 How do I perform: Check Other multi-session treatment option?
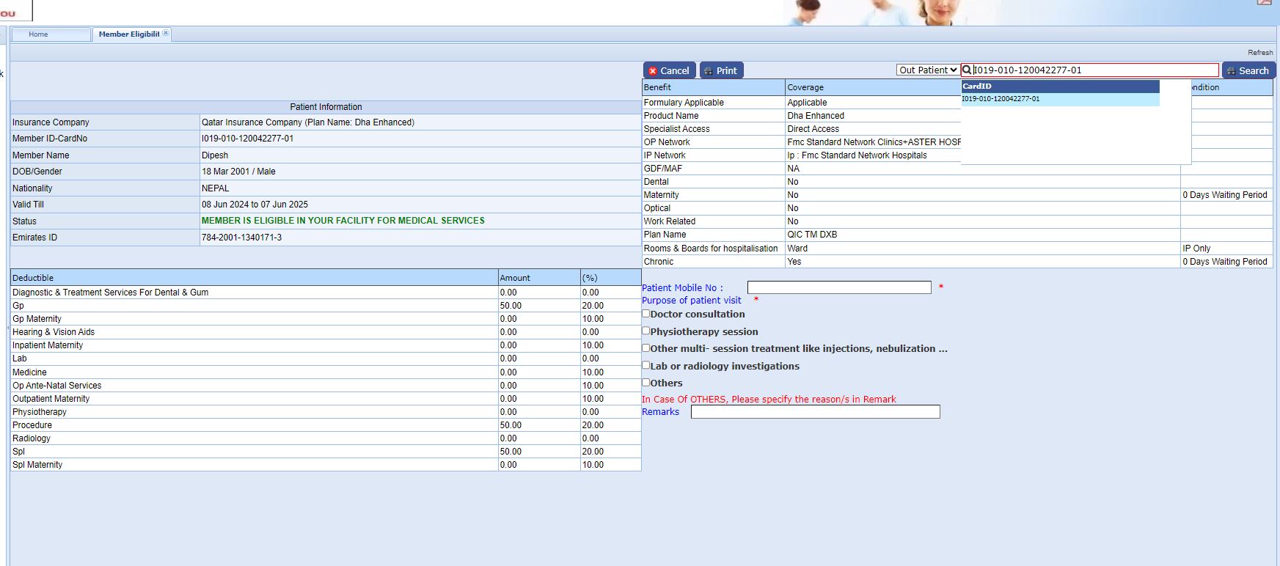pyautogui.click(x=646, y=348)
